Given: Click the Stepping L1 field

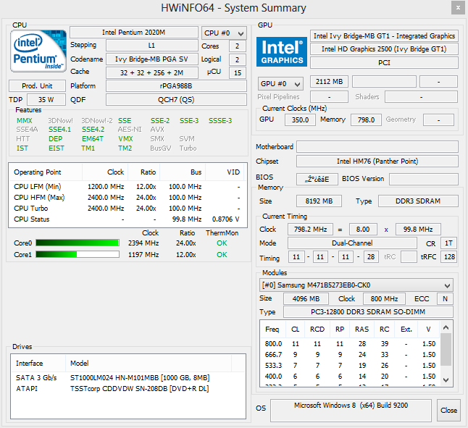Looking at the screenshot, I should click(x=152, y=46).
